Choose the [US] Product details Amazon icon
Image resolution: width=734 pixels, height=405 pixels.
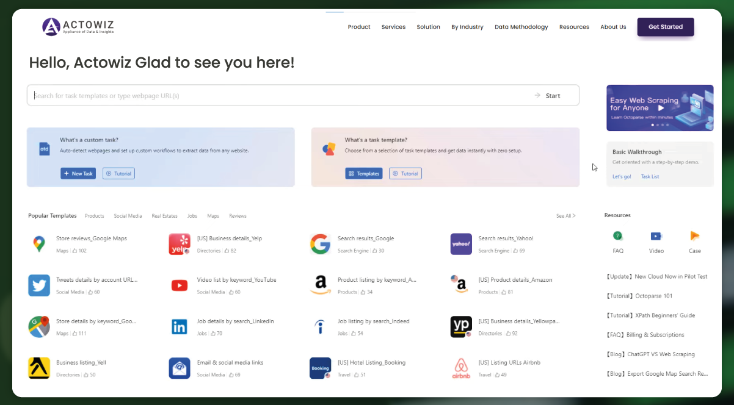point(461,285)
